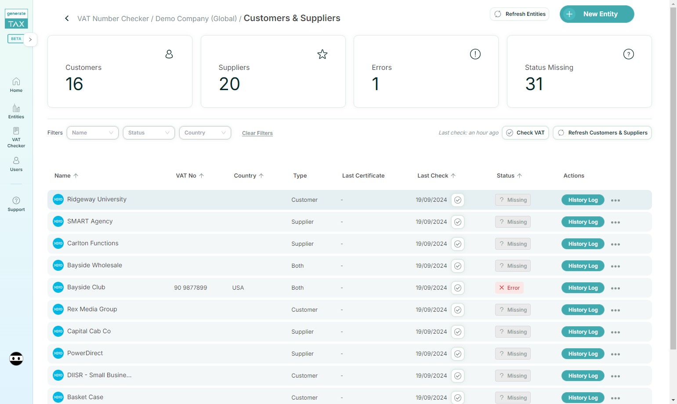This screenshot has width=677, height=404.
Task: Sort the table by VAT No column
Action: click(x=190, y=176)
